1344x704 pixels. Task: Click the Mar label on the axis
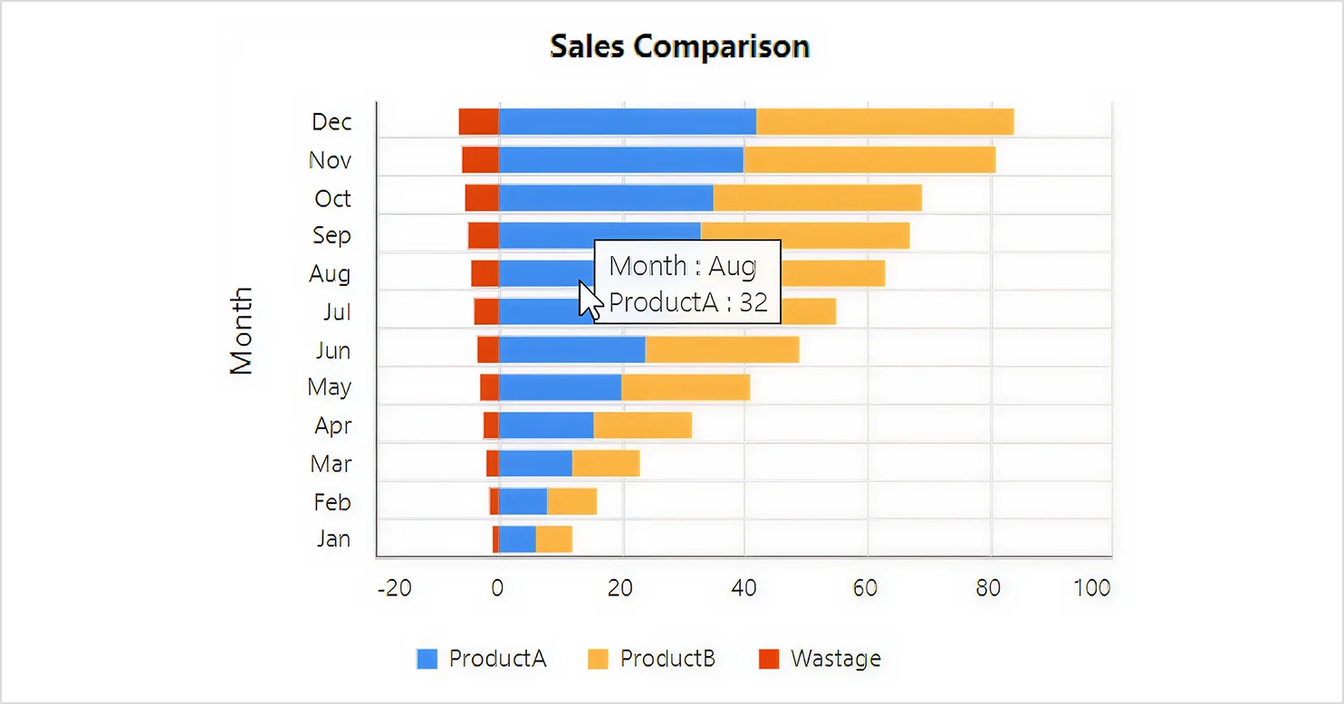[x=331, y=464]
